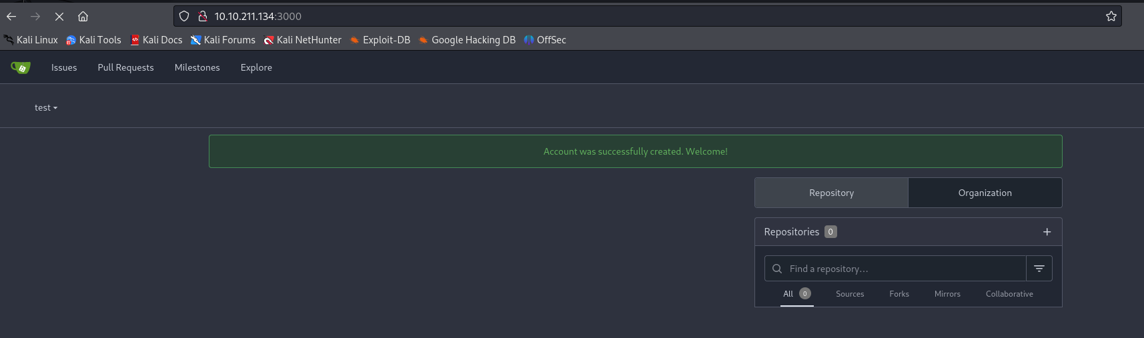Stop page loading with the X icon

[x=59, y=16]
